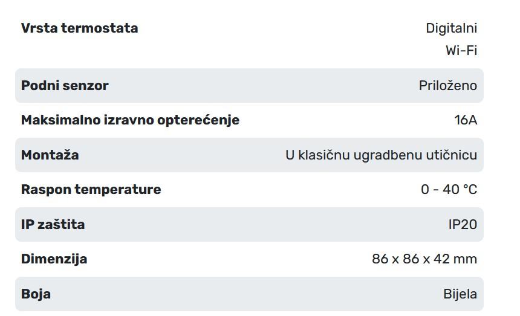
Task: Select the 'Digitalni' thermostat type value
Action: coord(451,28)
